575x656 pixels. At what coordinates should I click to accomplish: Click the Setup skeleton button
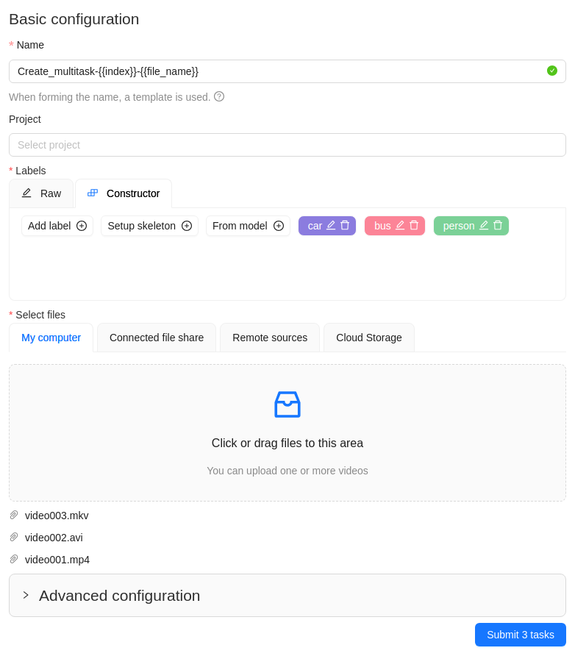point(149,226)
